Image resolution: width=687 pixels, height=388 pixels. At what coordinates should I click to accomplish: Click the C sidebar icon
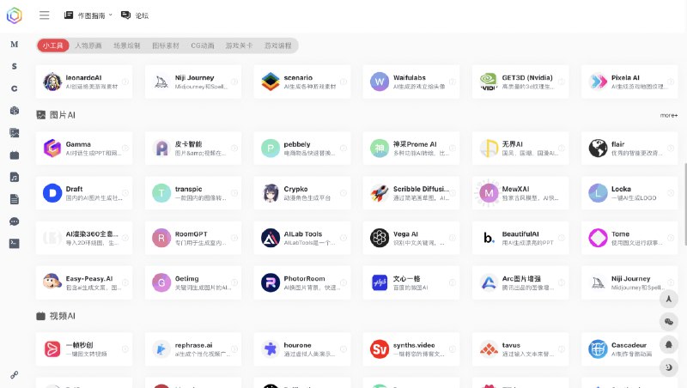(15, 88)
